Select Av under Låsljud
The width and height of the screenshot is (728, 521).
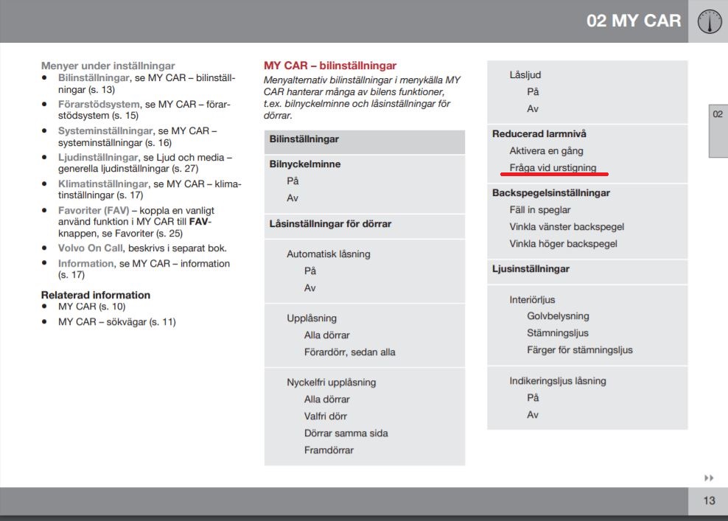pyautogui.click(x=533, y=108)
